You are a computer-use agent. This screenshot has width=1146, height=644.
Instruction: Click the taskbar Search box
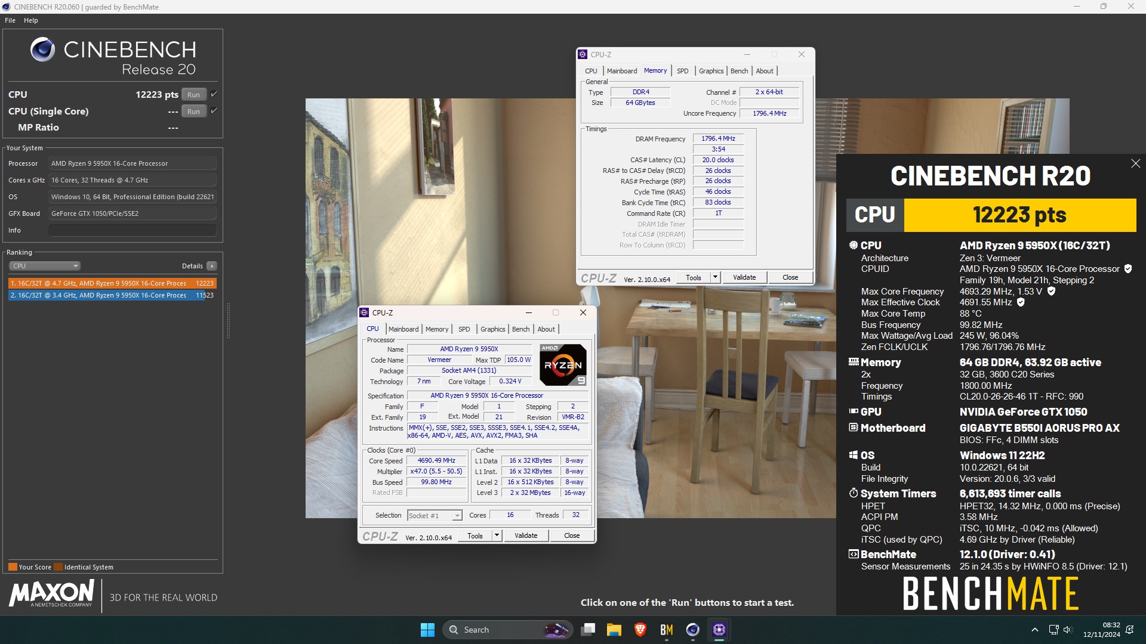pos(507,630)
